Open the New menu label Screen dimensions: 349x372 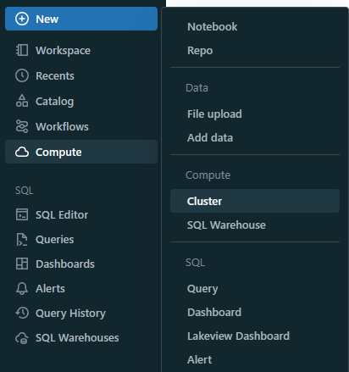[47, 19]
